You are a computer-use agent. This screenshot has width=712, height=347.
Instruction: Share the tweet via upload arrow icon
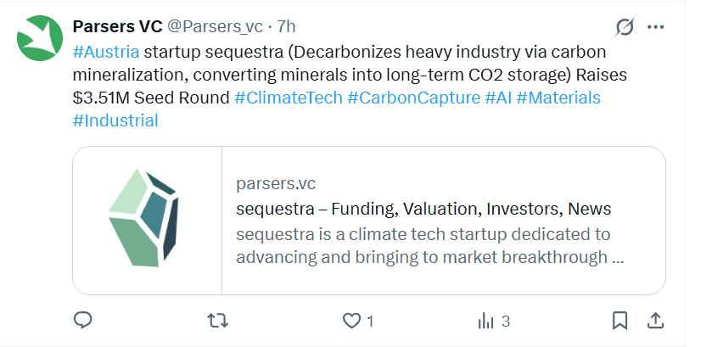(655, 321)
